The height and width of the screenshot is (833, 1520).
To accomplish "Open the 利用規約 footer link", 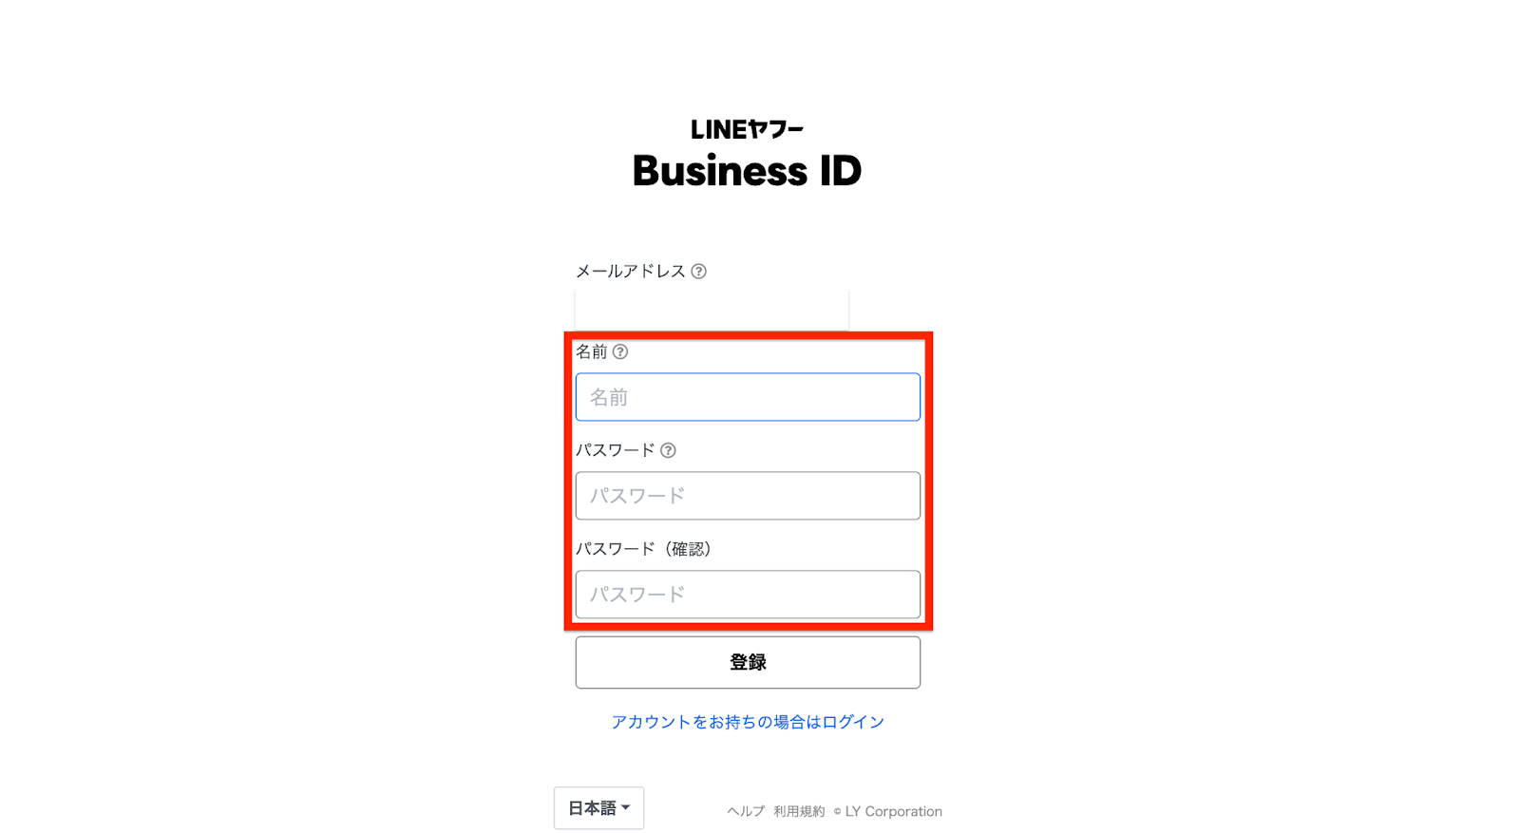I will pyautogui.click(x=799, y=811).
